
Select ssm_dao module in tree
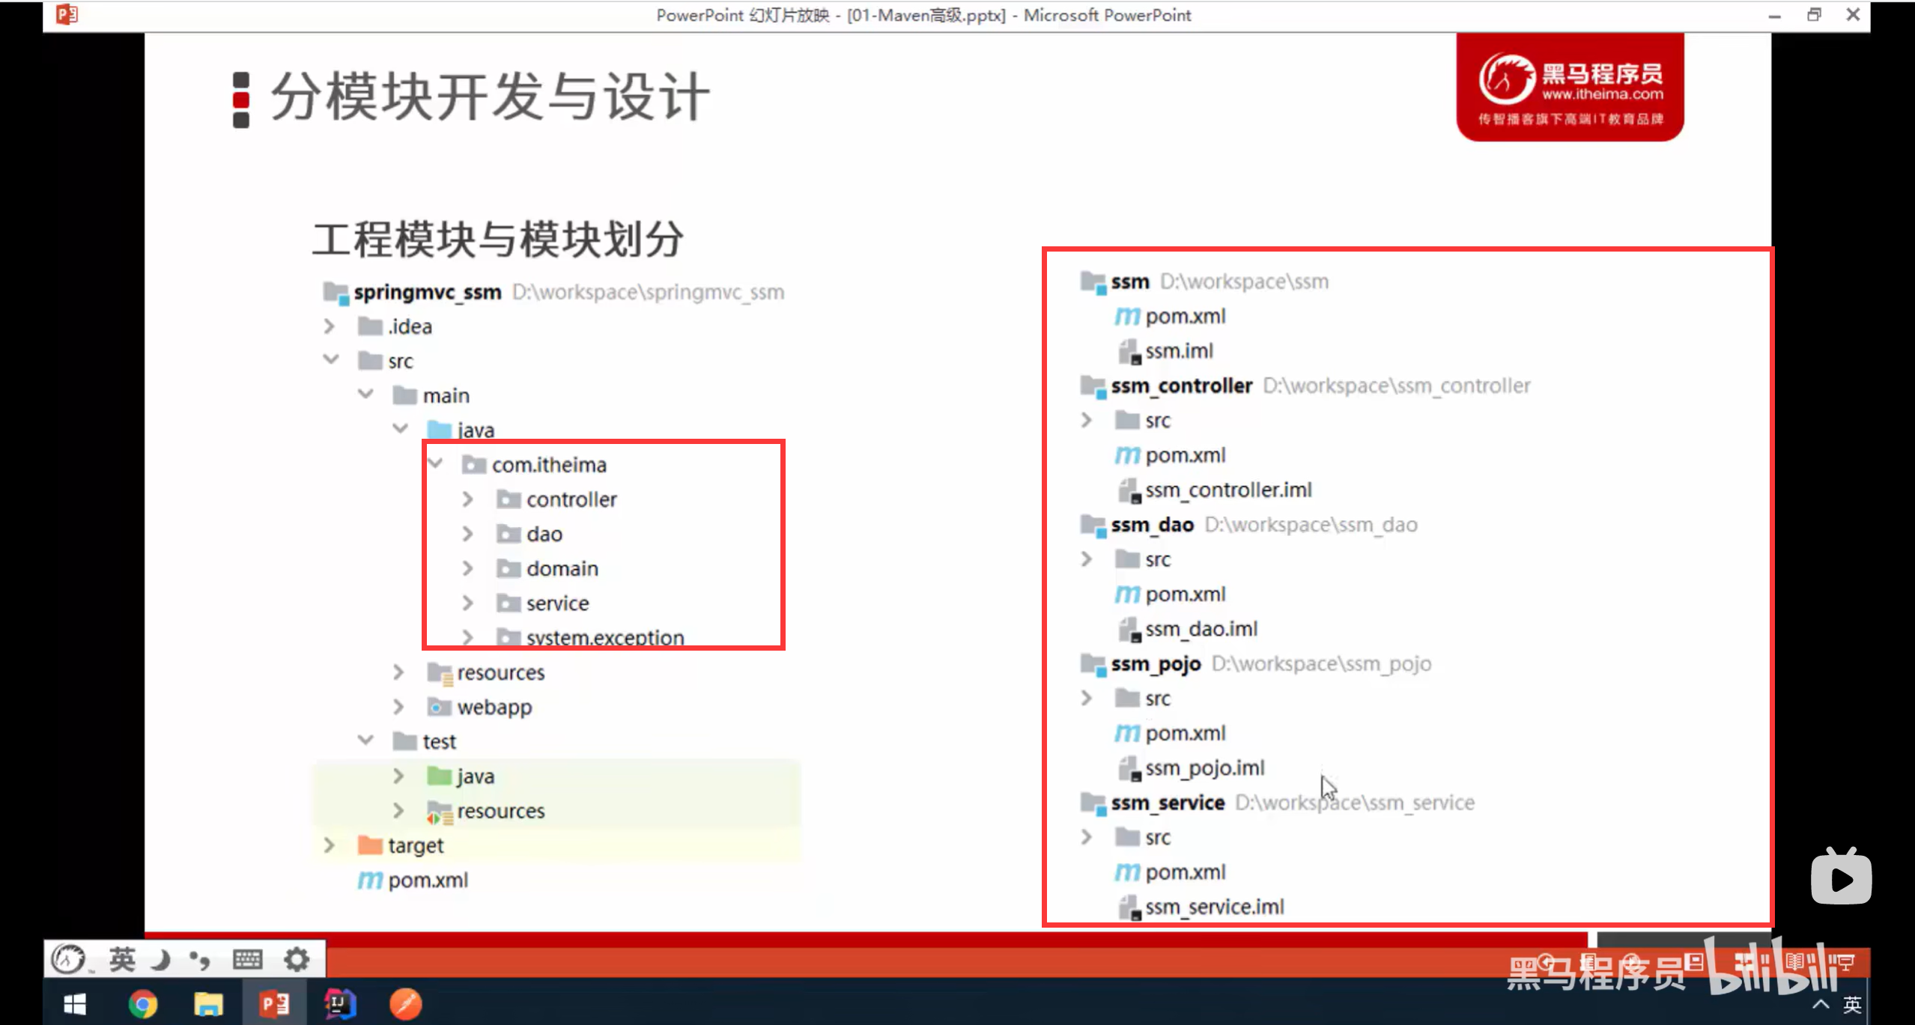click(1152, 525)
